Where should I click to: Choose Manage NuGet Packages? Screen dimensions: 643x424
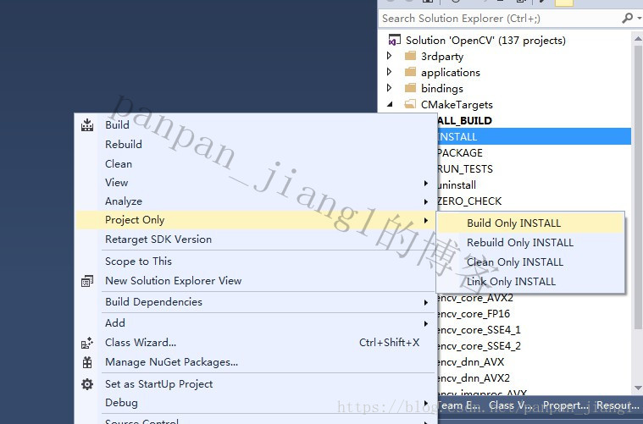[171, 362]
